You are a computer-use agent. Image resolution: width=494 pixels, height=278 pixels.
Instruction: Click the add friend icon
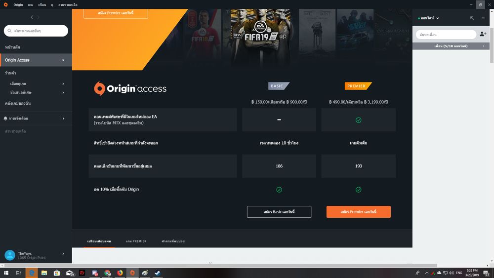(x=483, y=34)
